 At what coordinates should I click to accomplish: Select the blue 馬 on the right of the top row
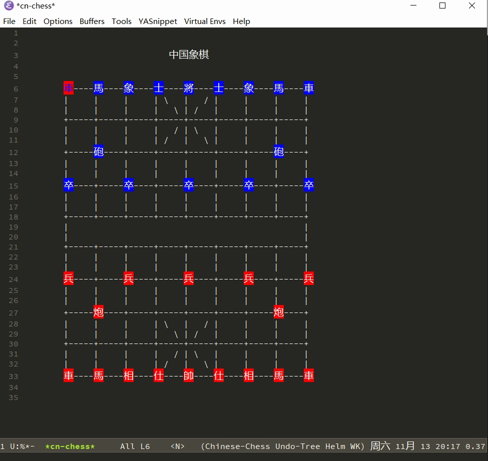279,88
